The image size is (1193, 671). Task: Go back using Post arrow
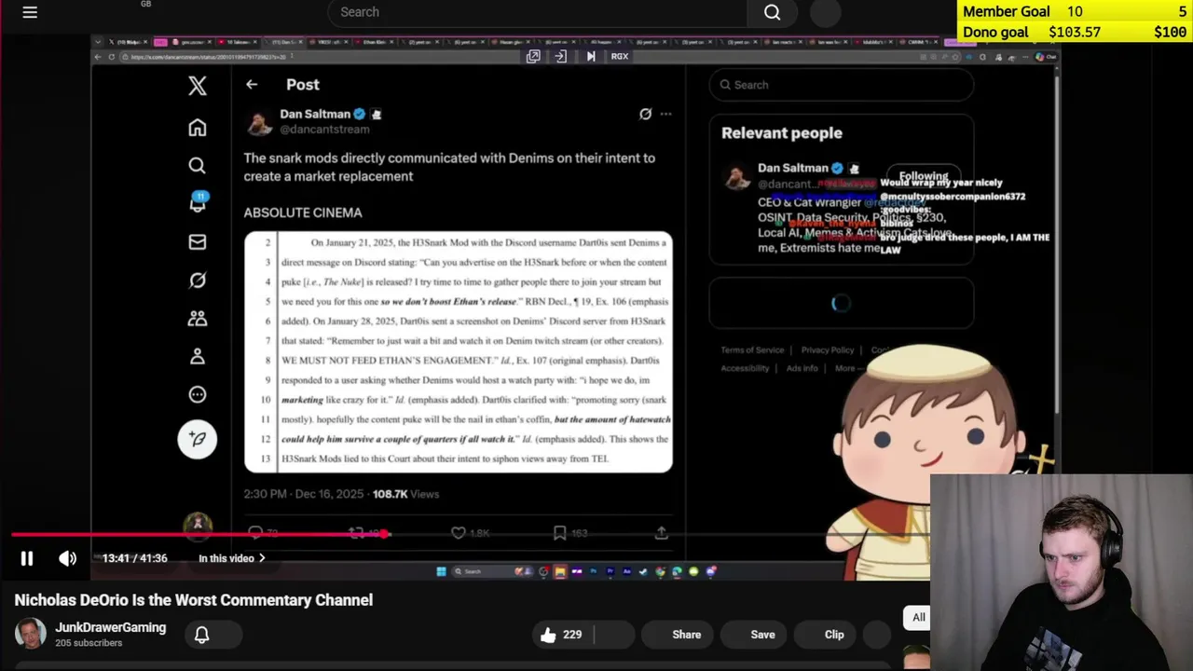point(252,85)
